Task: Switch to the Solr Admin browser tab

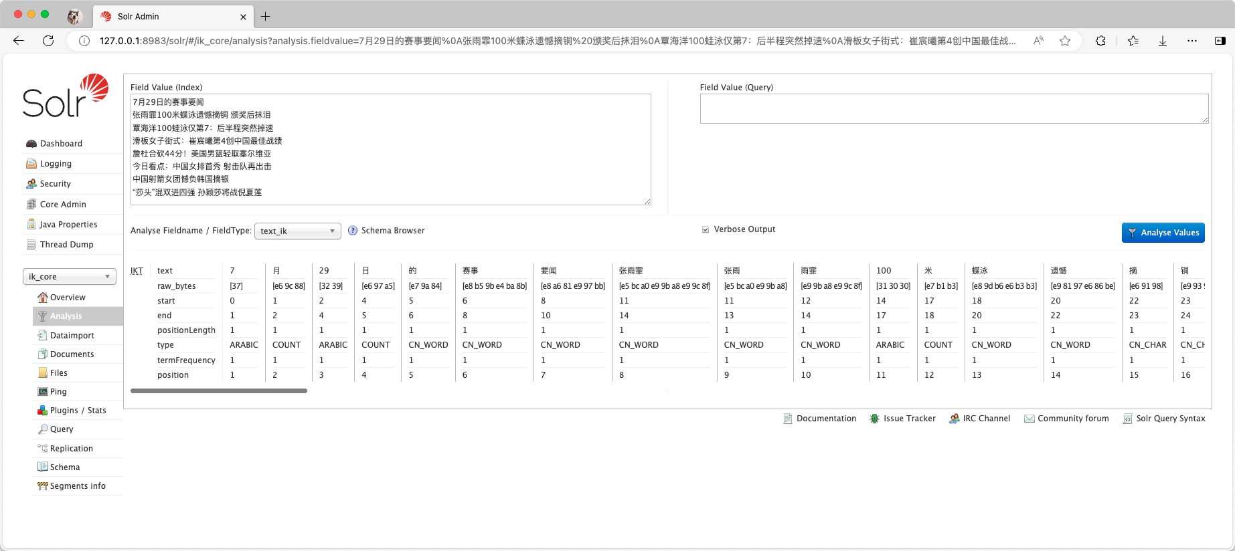Action: pyautogui.click(x=174, y=17)
